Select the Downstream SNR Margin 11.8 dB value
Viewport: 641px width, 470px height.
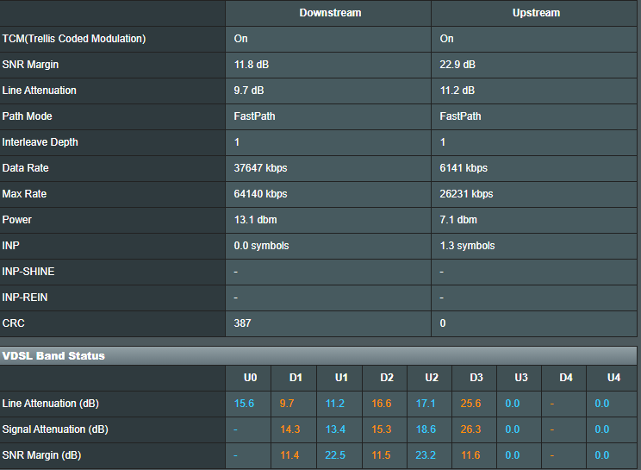point(252,65)
